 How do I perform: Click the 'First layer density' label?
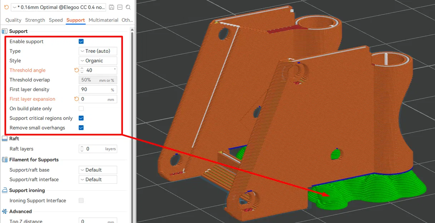29,90
